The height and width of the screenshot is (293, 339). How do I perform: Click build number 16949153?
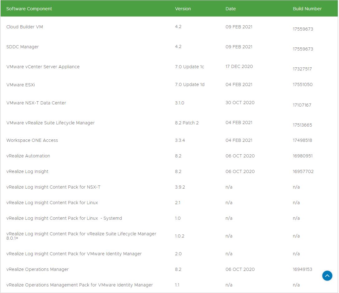(303, 269)
